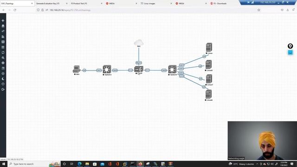The width and height of the screenshot is (297, 167).
Task: Open the Add an object menu (plus icon)
Action: point(3,20)
